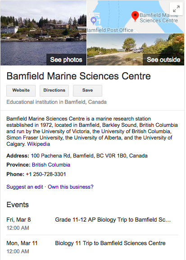Follow the British Columbia province link
The image size is (186, 260).
pos(51,165)
